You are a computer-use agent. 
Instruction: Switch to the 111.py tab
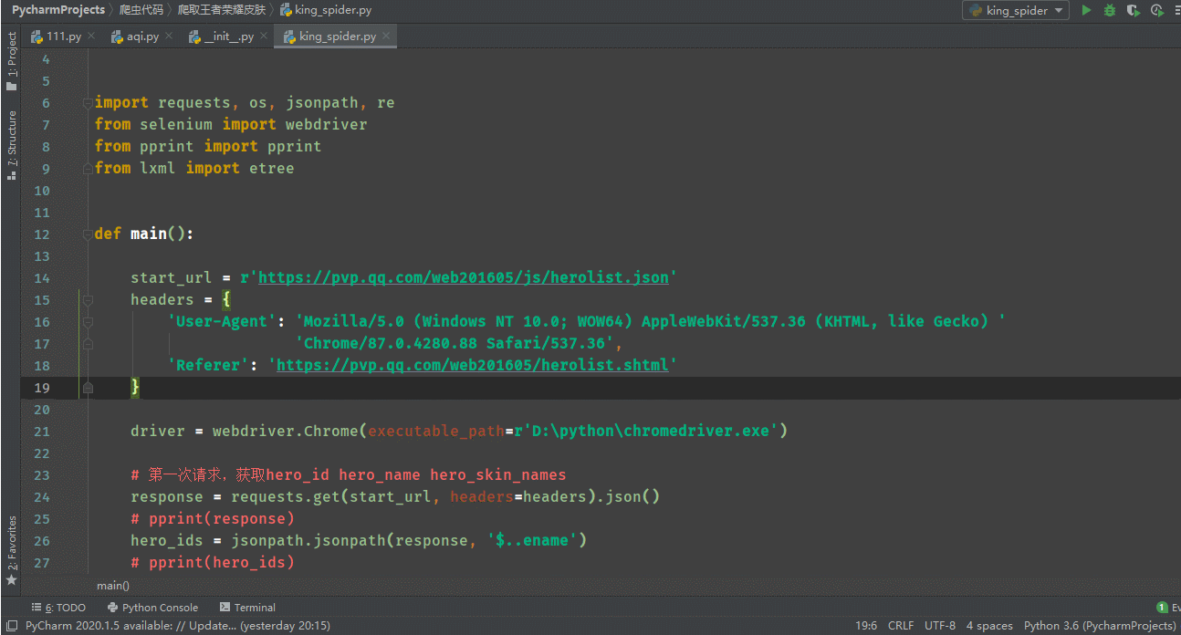64,36
